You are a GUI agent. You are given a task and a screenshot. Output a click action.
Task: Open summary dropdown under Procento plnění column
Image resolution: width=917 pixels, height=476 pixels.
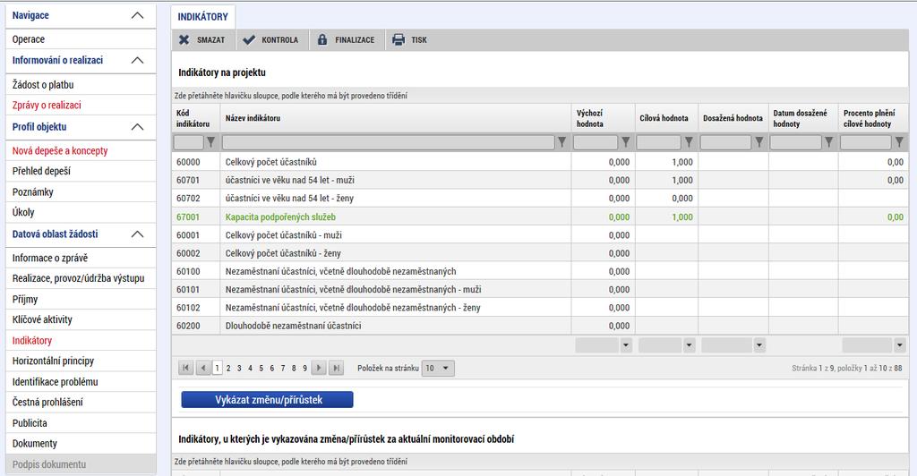click(x=899, y=345)
